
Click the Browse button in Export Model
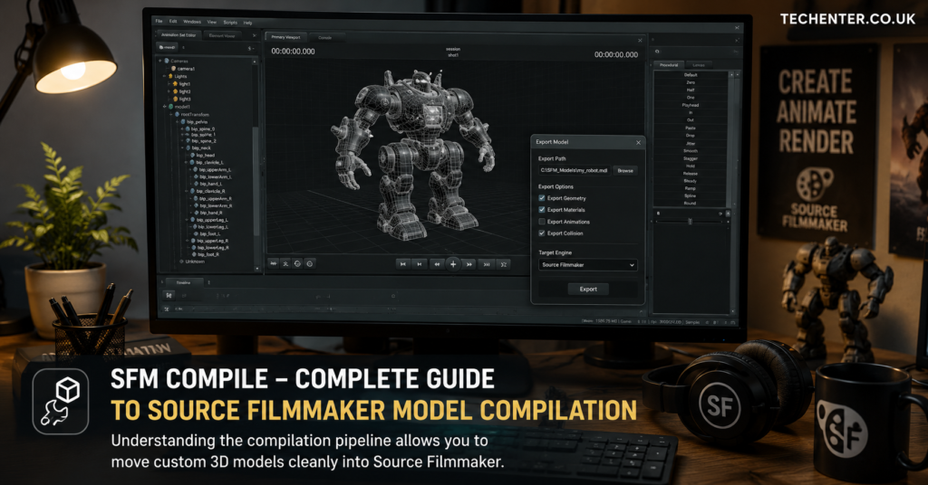625,170
